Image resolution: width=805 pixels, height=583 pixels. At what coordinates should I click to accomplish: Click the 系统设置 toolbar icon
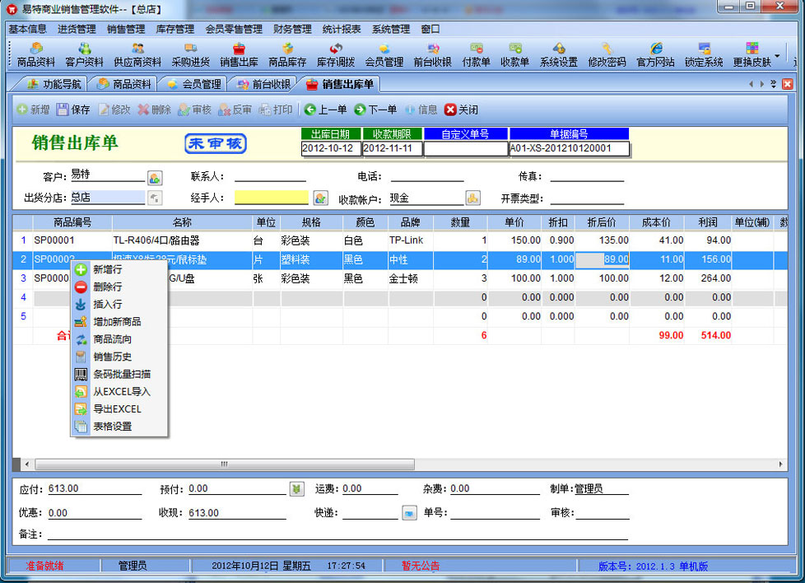558,54
